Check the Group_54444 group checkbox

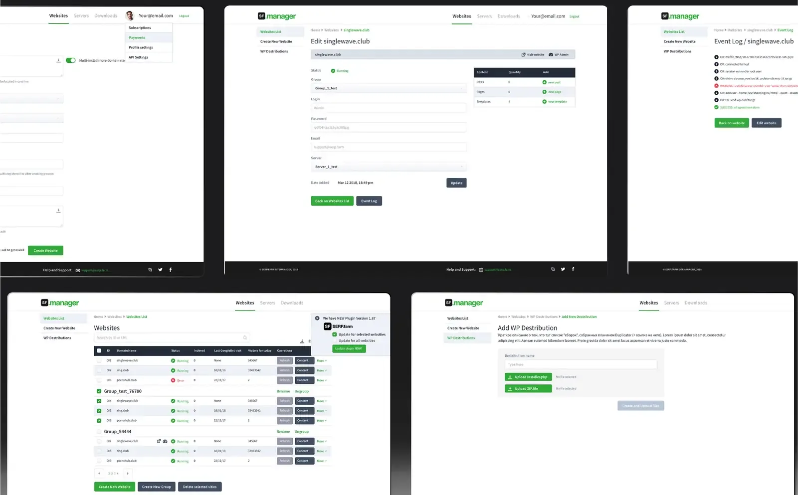click(x=99, y=432)
